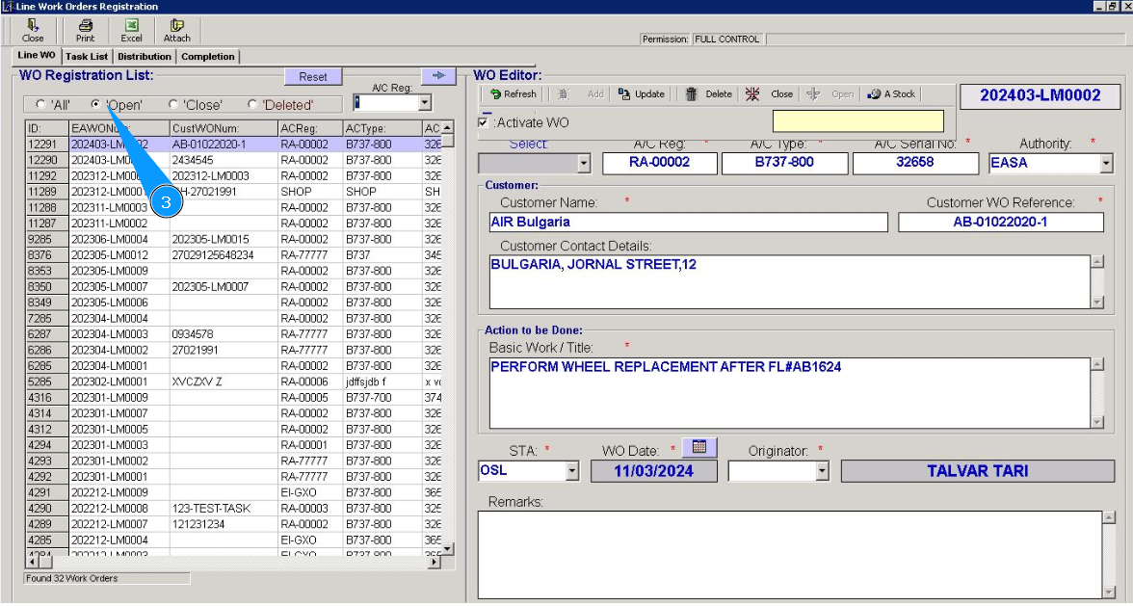1133x606 pixels.
Task: Select the 'Close' filter radio button
Action: pos(173,104)
